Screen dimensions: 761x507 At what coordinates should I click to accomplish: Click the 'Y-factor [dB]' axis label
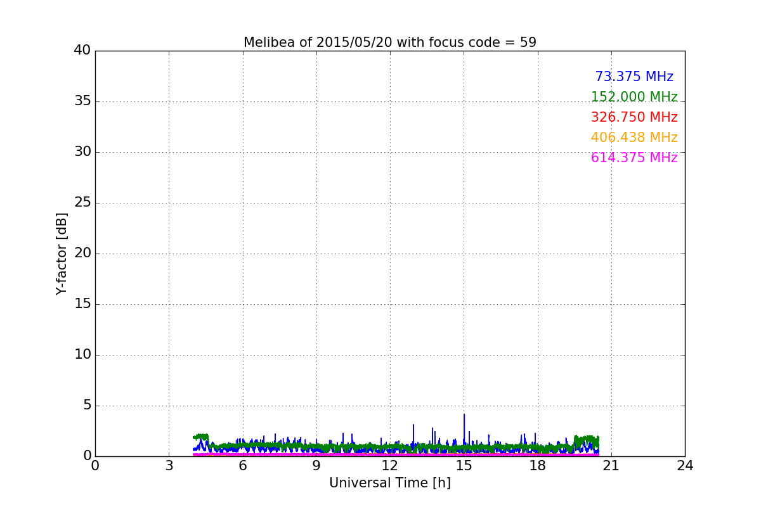tap(62, 253)
